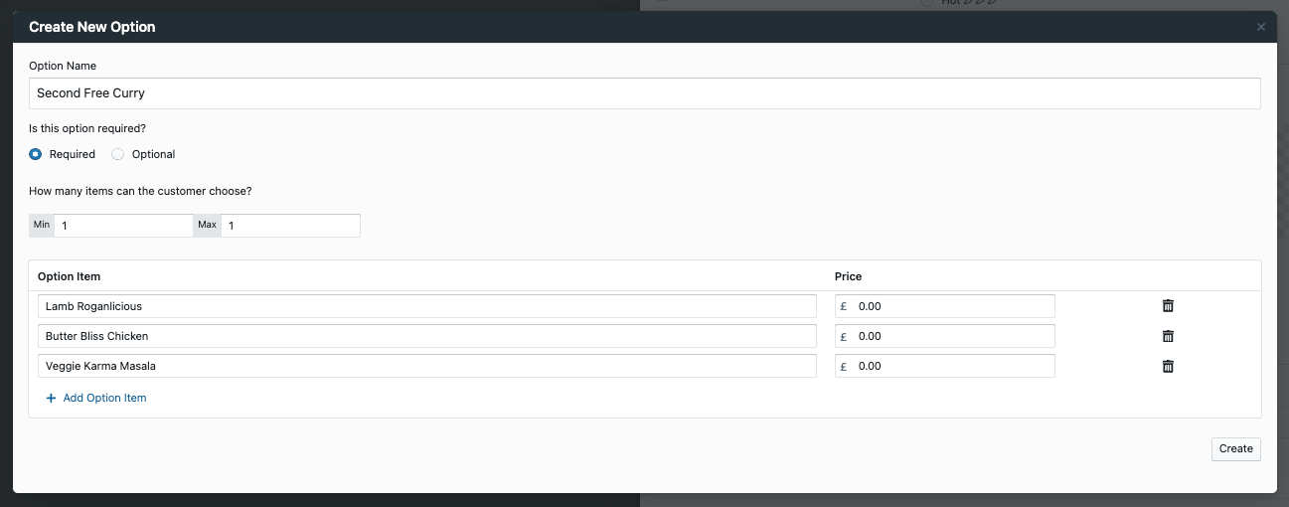The width and height of the screenshot is (1289, 507).
Task: Click the price field for Butter Bliss Chicken
Action: pos(951,336)
